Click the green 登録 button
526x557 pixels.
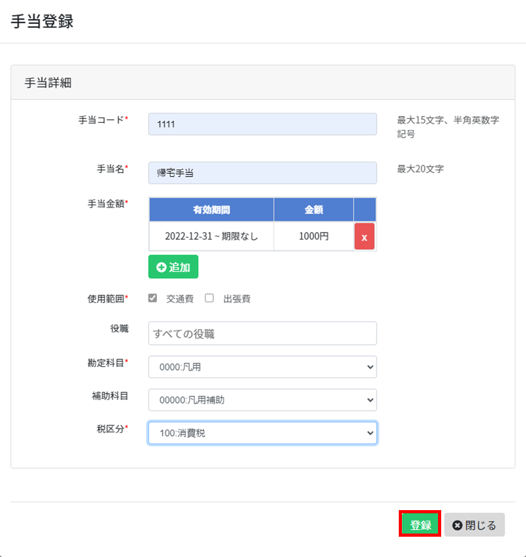(420, 524)
